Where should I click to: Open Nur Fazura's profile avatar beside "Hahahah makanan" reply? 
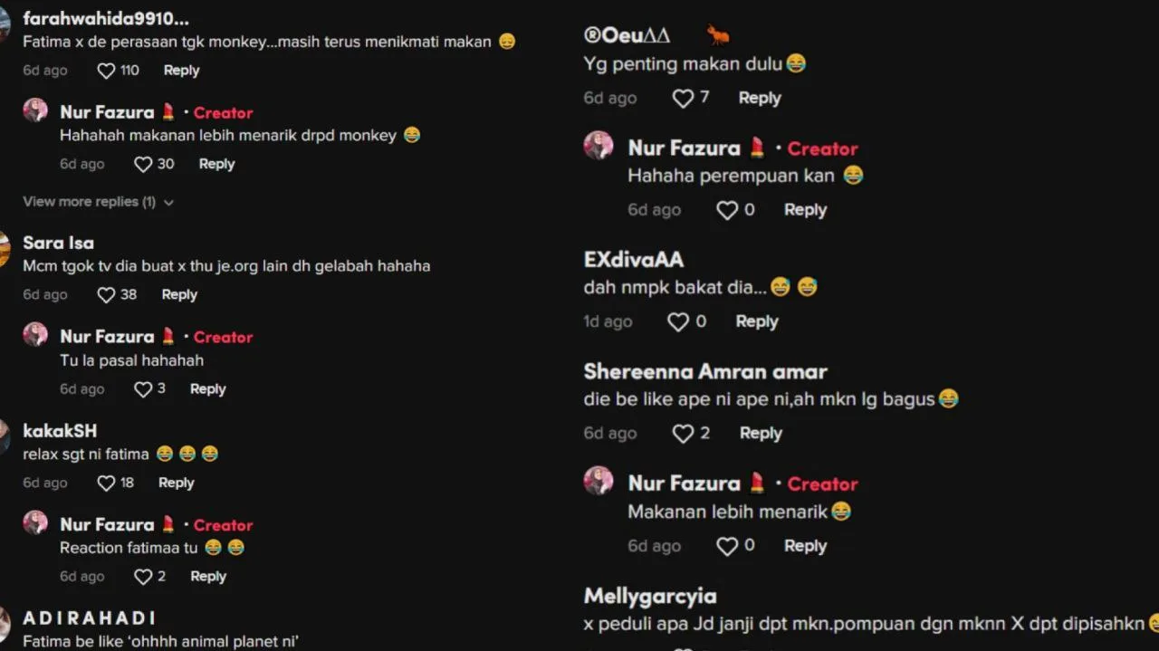click(35, 110)
